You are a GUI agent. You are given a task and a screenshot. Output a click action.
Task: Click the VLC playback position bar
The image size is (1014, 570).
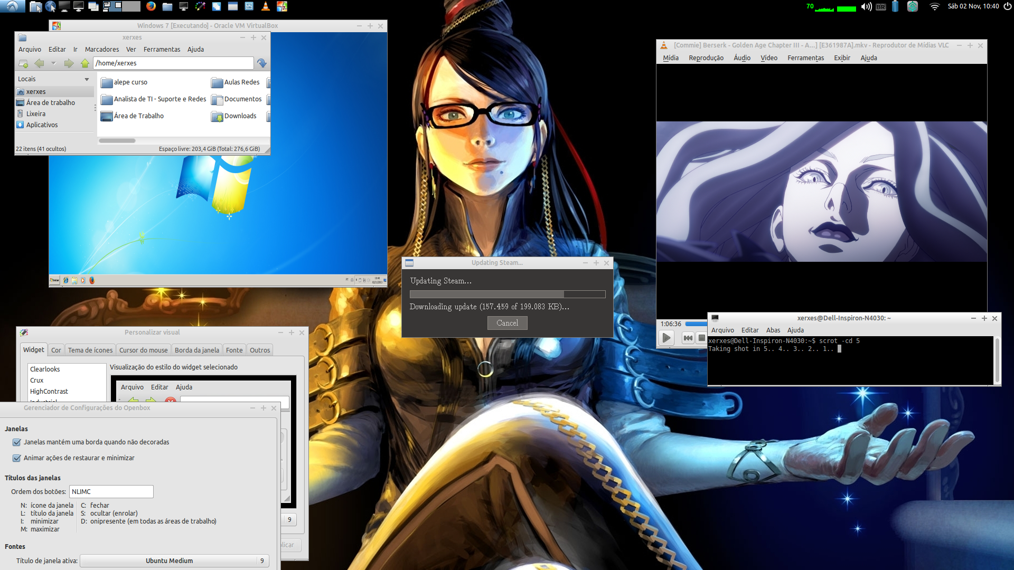click(696, 324)
